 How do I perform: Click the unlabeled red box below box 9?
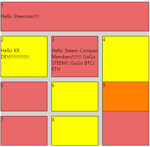pos(126,128)
